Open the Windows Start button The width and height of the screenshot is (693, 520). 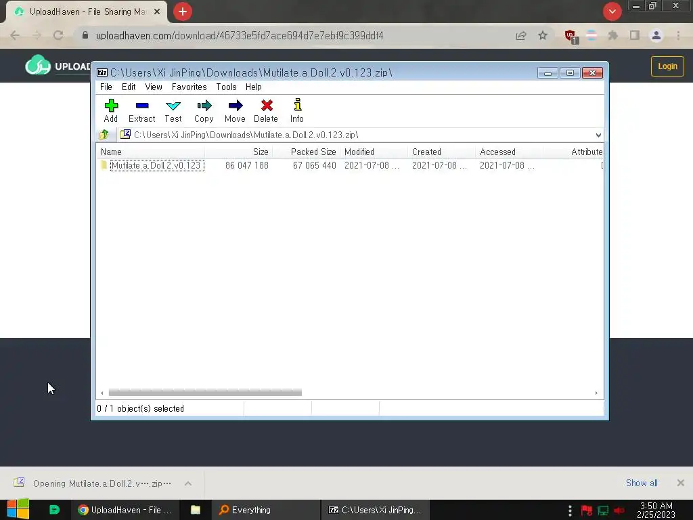18,509
